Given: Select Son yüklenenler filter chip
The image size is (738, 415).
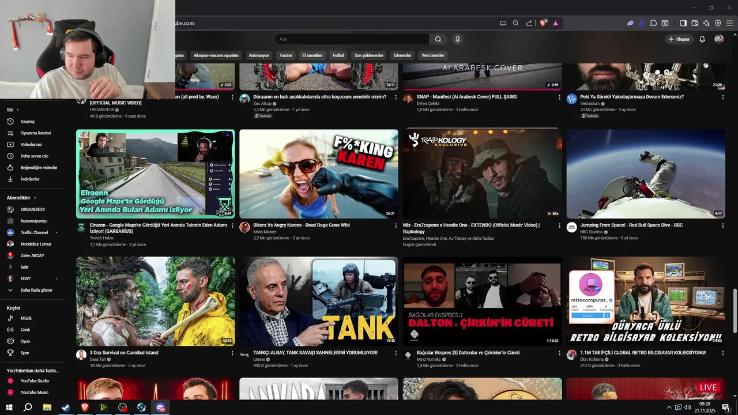Looking at the screenshot, I should tap(369, 55).
